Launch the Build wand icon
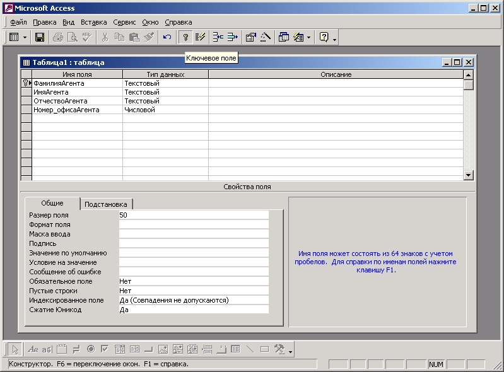 tap(266, 37)
